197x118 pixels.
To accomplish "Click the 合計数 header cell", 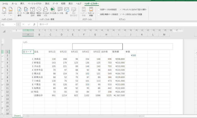I will point(106,52).
